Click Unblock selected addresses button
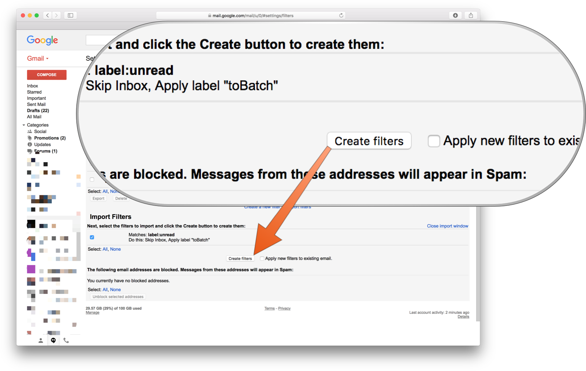 point(118,297)
